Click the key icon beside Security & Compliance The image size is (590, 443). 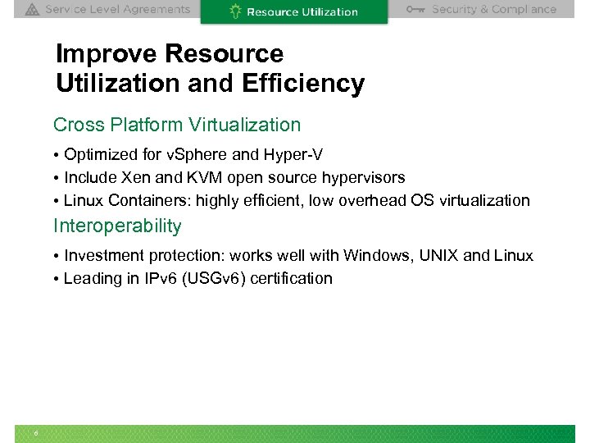(x=415, y=9)
